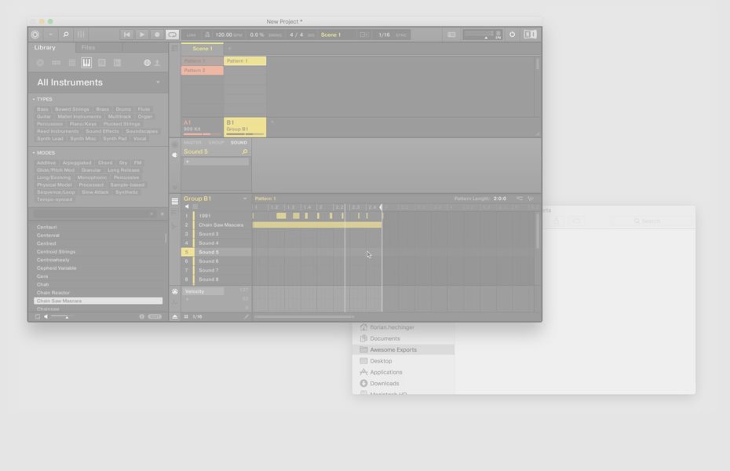Screen dimensions: 730x471
Task: Switch to the Files tab
Action: click(88, 48)
